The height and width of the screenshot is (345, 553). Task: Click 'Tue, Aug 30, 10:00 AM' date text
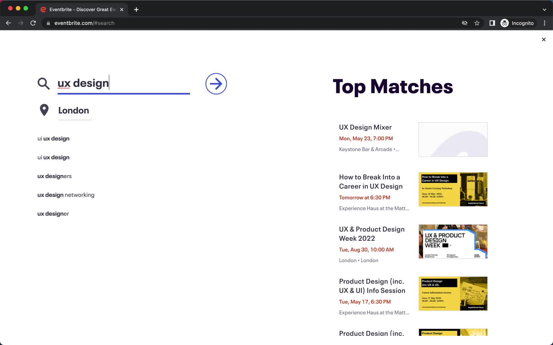[x=366, y=250]
